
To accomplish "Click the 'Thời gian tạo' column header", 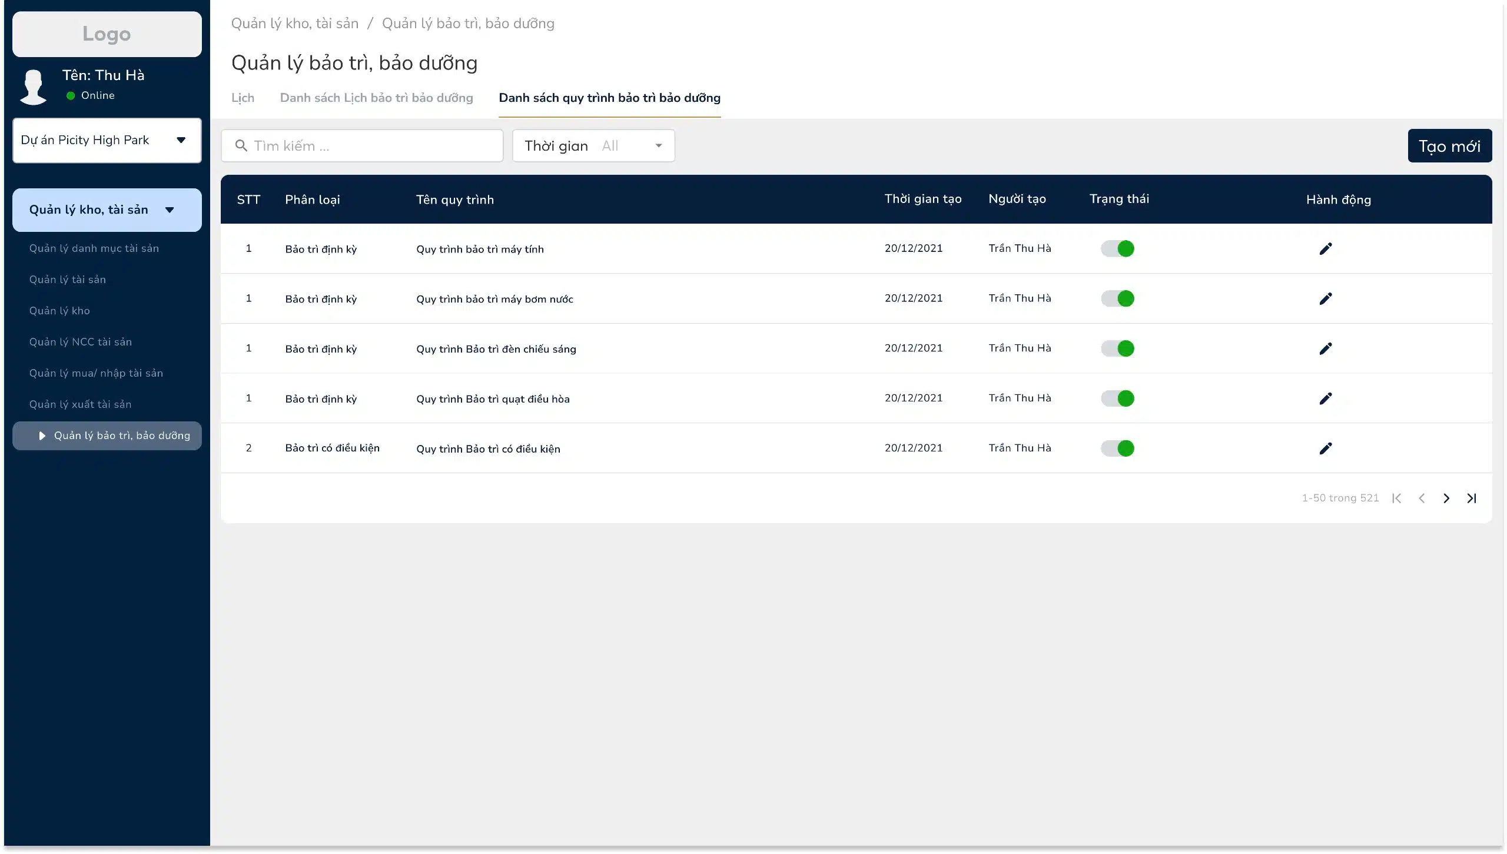I will [923, 200].
